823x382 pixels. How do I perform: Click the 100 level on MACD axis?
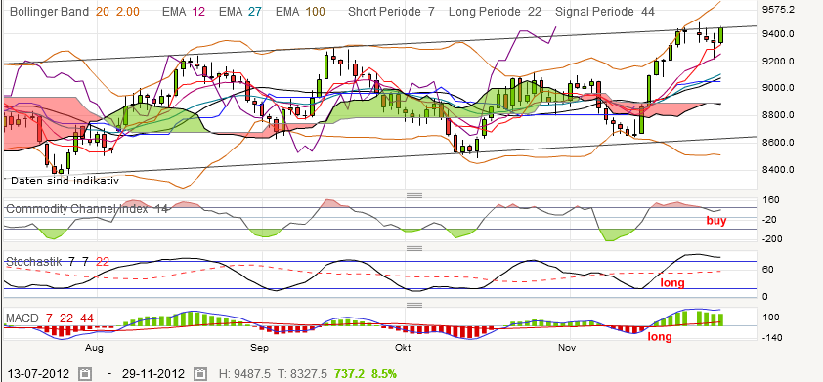[x=772, y=318]
